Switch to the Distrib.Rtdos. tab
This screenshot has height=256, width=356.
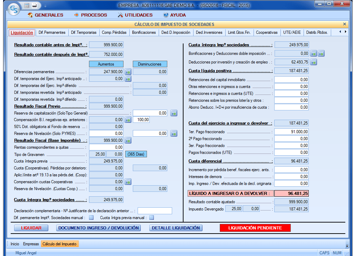tap(317, 32)
